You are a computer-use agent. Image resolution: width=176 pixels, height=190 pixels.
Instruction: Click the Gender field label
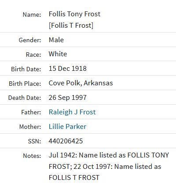click(x=30, y=40)
